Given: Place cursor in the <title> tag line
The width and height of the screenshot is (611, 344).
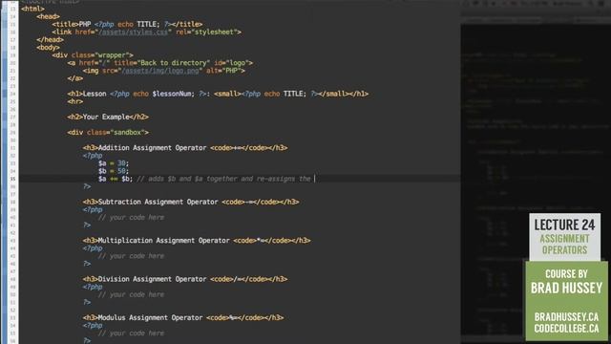Looking at the screenshot, I should 127,24.
